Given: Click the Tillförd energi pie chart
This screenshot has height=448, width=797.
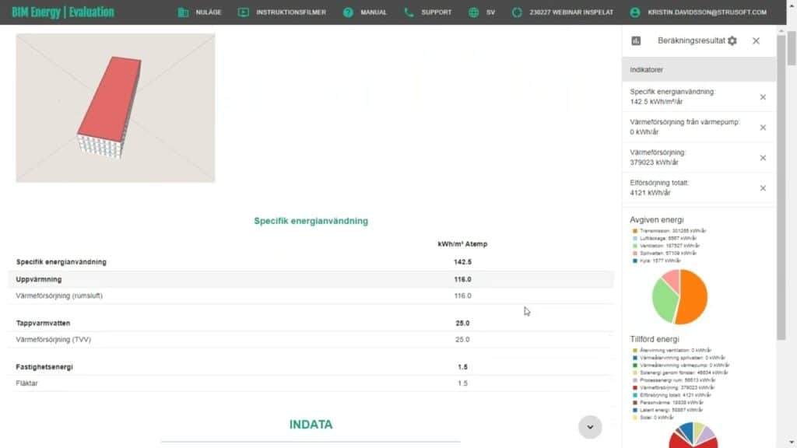Looking at the screenshot, I should [693, 436].
